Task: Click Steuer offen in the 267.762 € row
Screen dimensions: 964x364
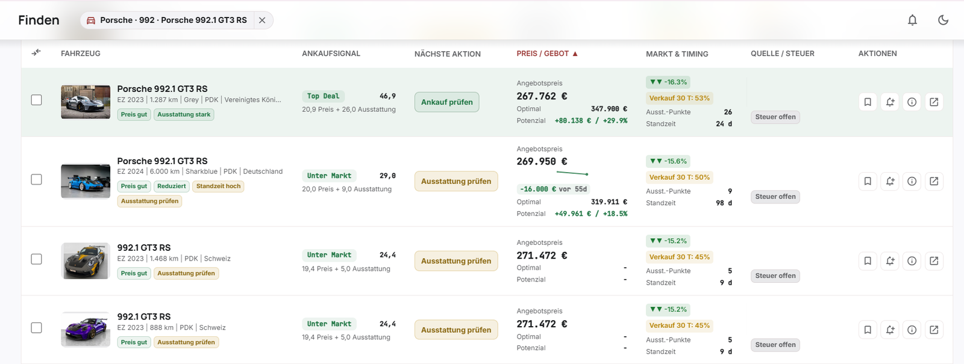Action: [775, 117]
